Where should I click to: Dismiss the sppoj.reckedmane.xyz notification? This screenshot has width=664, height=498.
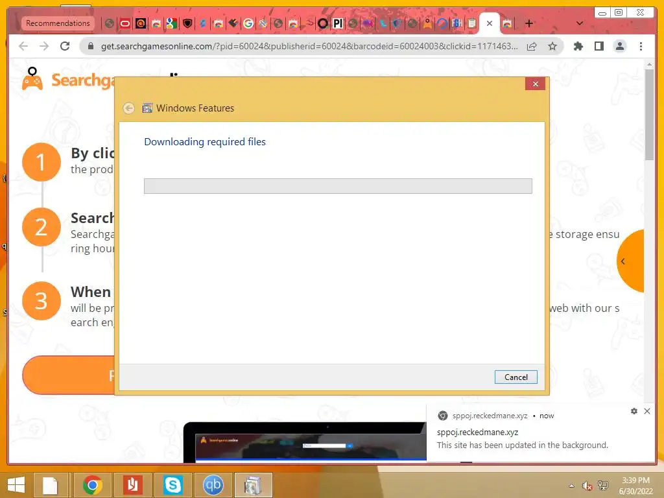(647, 410)
